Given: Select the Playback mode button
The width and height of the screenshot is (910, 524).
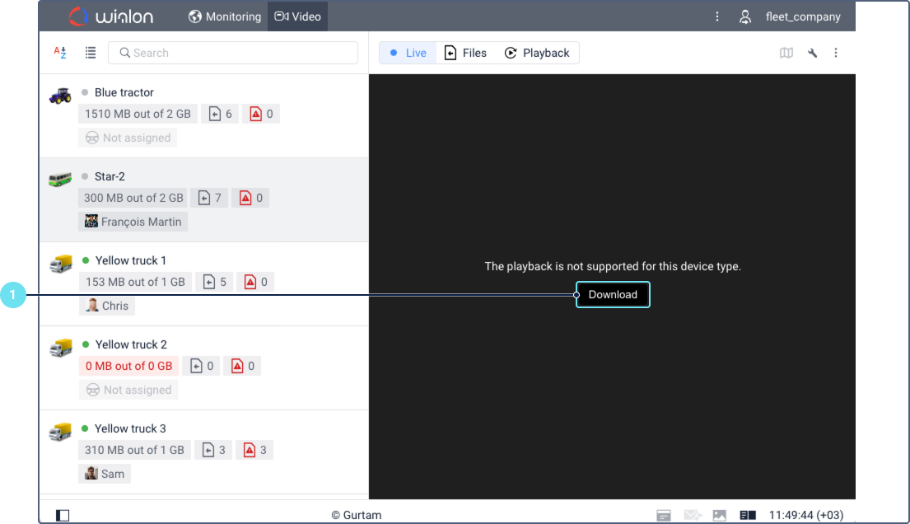Looking at the screenshot, I should click(537, 53).
